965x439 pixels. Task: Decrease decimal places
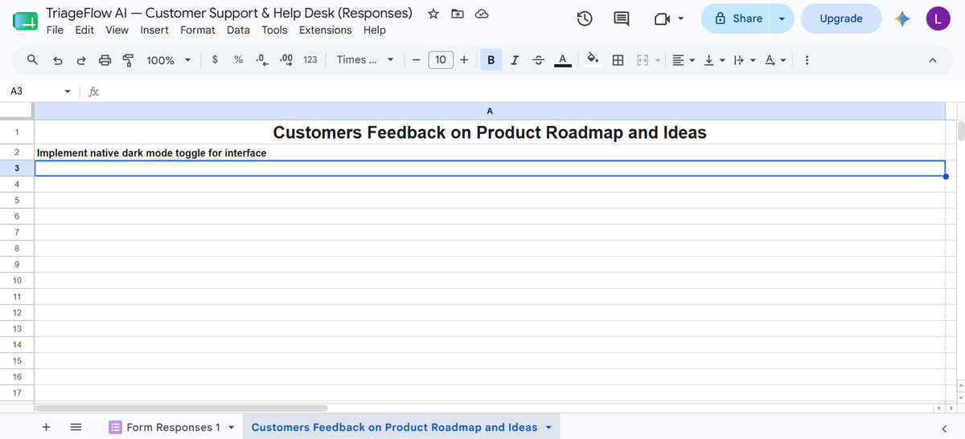[x=261, y=59]
